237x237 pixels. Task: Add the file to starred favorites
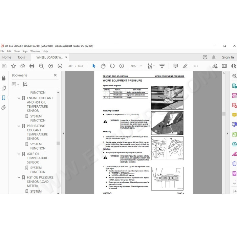[14, 66]
